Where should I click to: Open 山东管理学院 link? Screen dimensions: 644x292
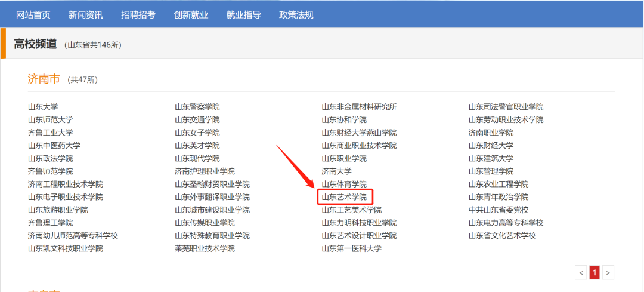(491, 171)
